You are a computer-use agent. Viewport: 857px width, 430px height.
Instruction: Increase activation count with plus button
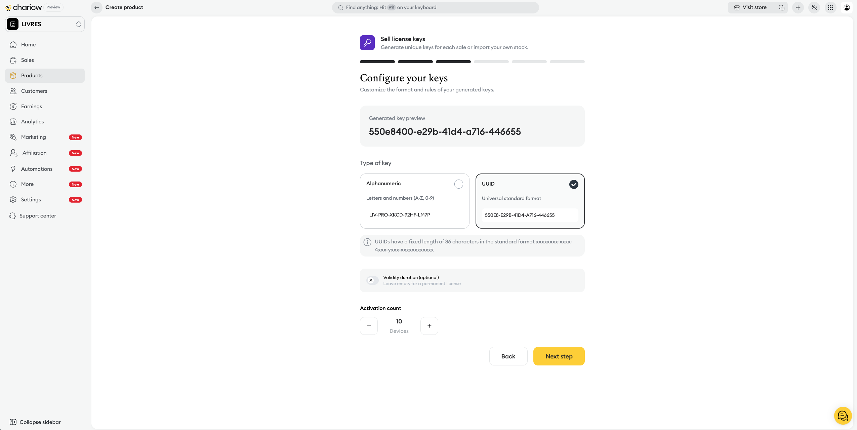(x=429, y=326)
